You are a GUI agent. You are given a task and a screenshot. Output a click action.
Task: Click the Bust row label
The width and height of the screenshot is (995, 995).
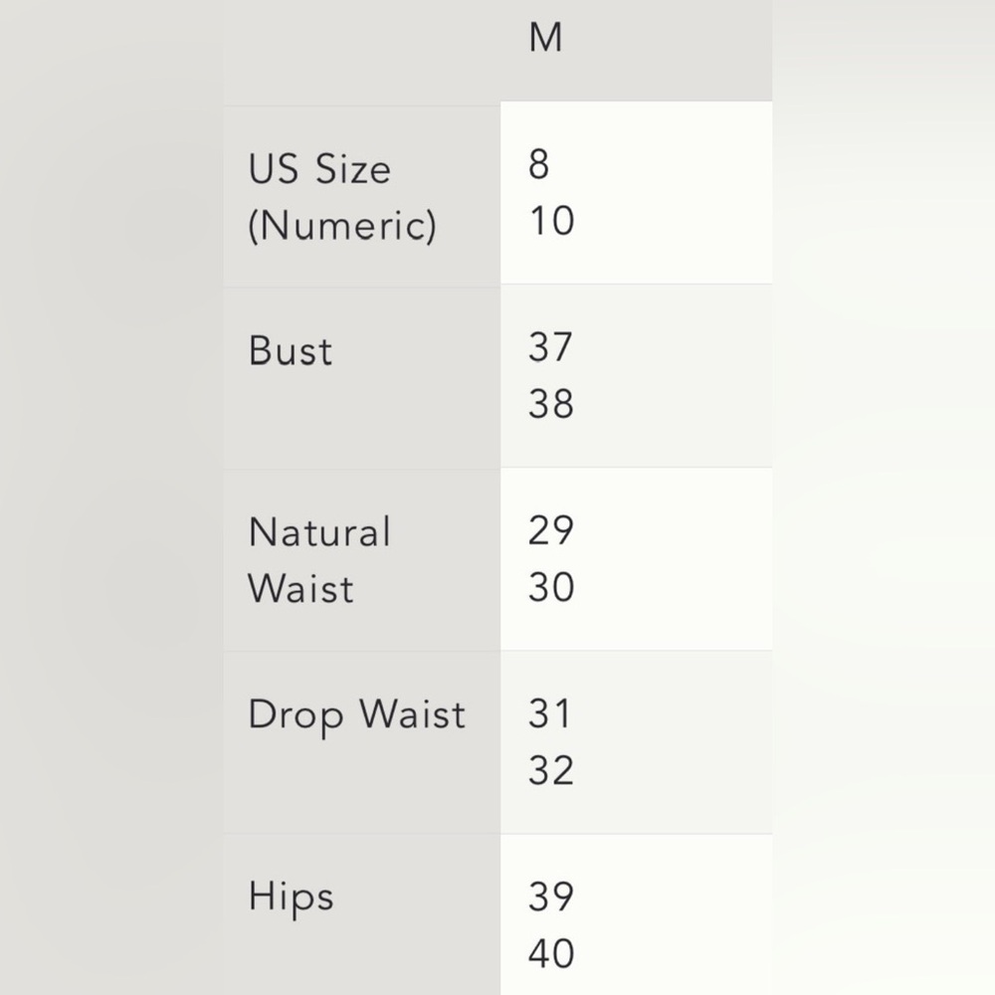click(x=290, y=350)
